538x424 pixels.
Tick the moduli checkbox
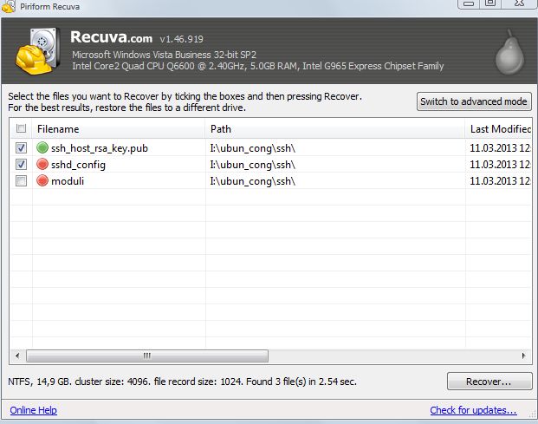(x=21, y=180)
